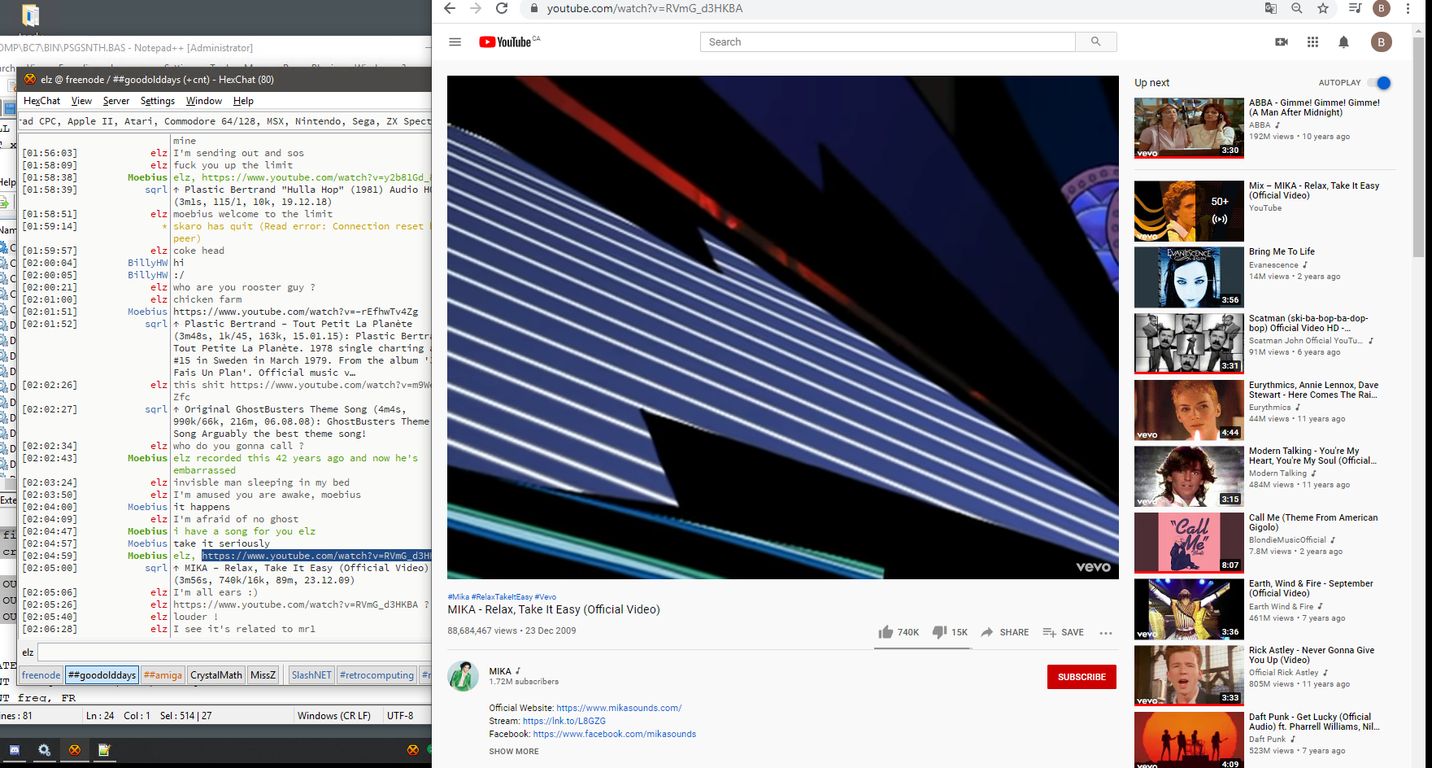Open the View menu in HexChat
The height and width of the screenshot is (768, 1432).
click(81, 101)
